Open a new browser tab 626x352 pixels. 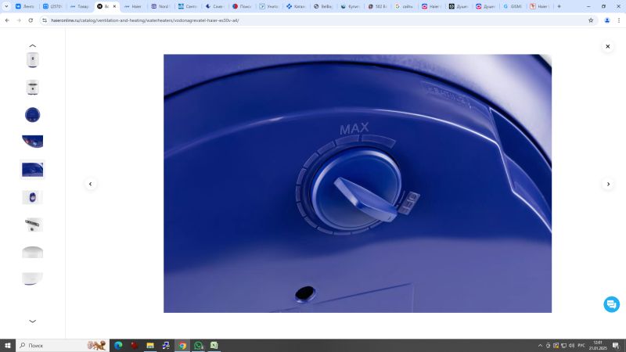(559, 6)
